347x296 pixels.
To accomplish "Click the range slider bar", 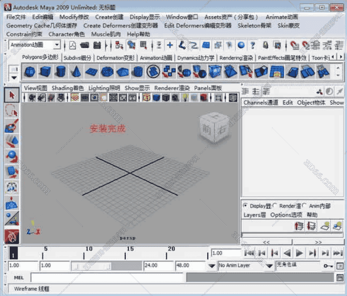I will point(106,266).
